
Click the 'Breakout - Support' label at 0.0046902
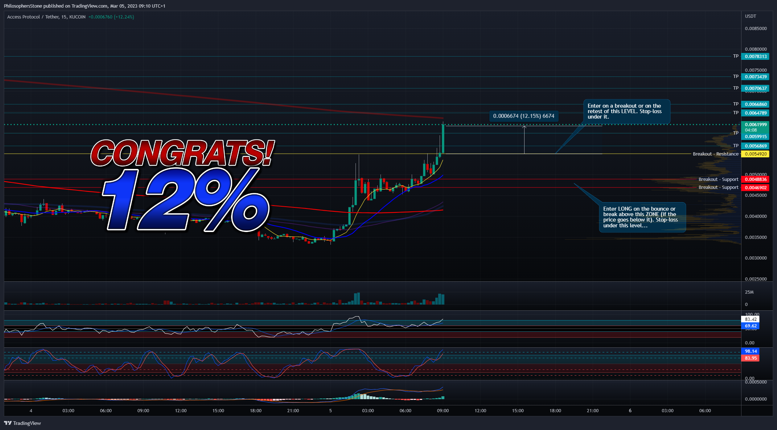coord(718,187)
